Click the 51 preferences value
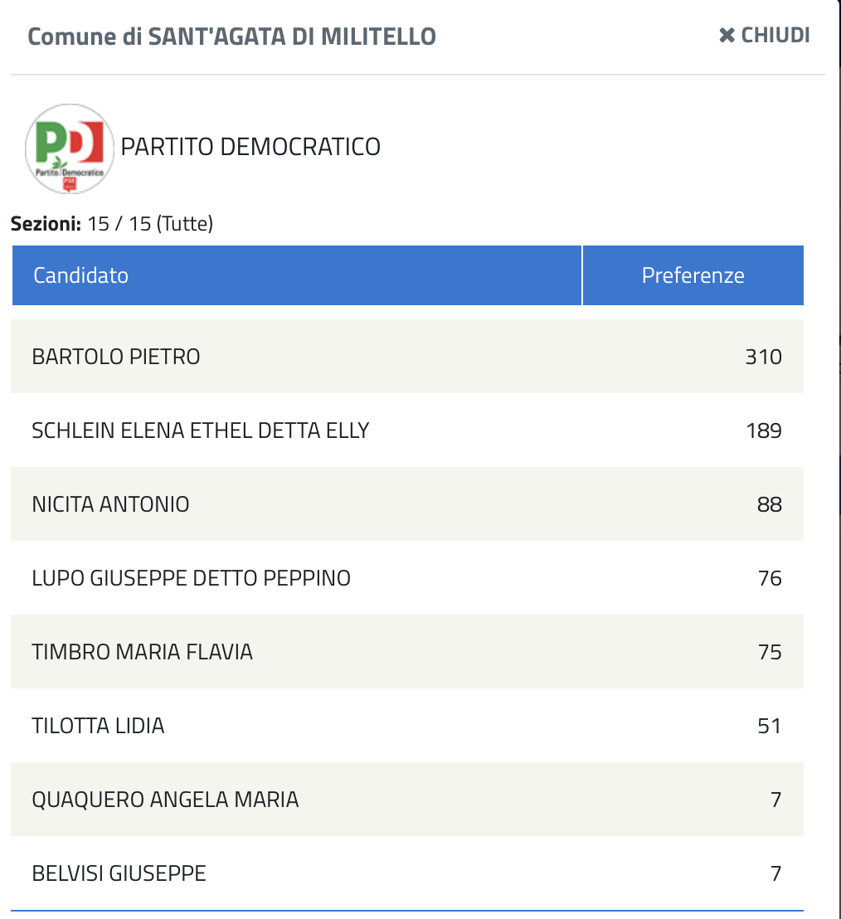The width and height of the screenshot is (841, 919). (x=770, y=726)
